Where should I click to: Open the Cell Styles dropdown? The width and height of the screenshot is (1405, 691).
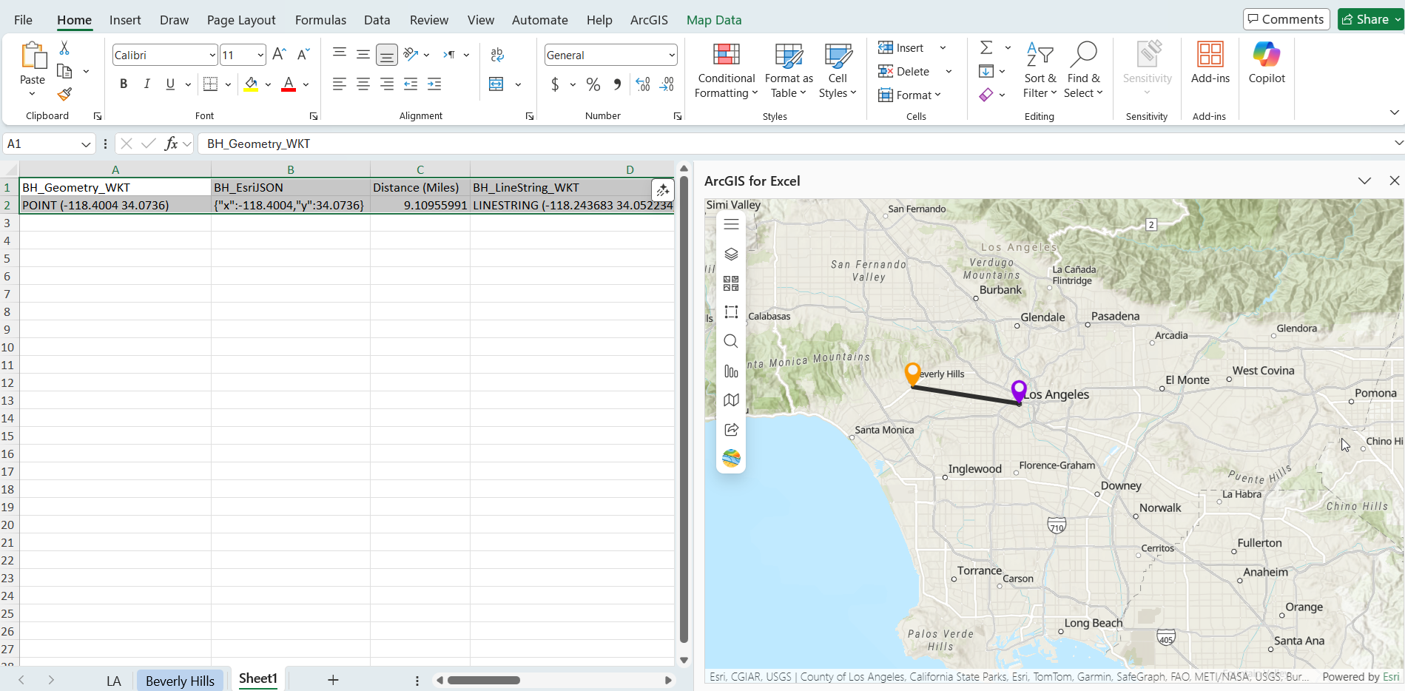[838, 70]
